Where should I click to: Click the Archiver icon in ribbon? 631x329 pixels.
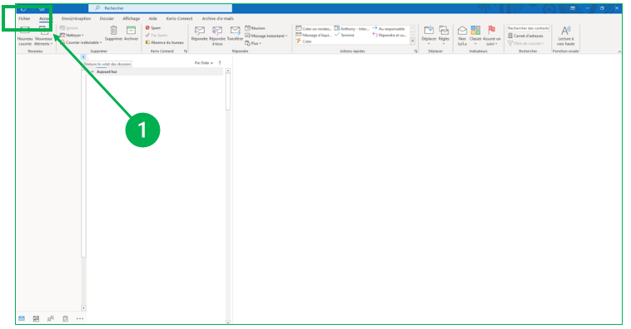tap(131, 30)
